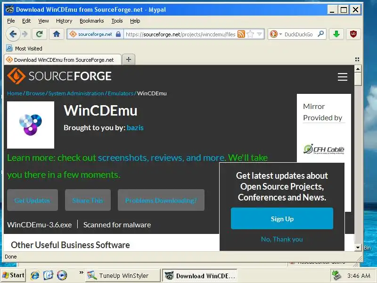
Task: Open the uBlock Origin shield icon
Action: coord(353,34)
